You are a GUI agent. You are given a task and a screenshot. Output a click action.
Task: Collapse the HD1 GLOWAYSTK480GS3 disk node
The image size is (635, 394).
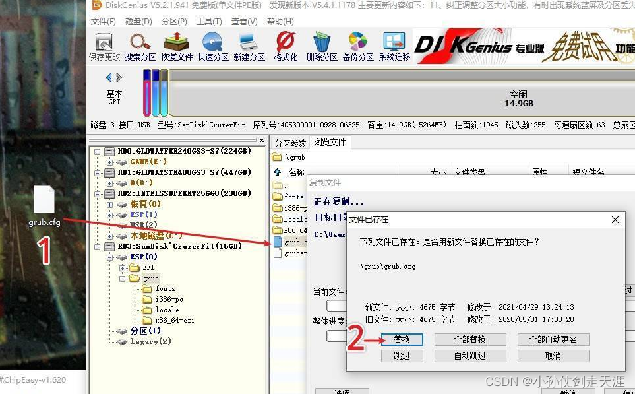point(97,173)
